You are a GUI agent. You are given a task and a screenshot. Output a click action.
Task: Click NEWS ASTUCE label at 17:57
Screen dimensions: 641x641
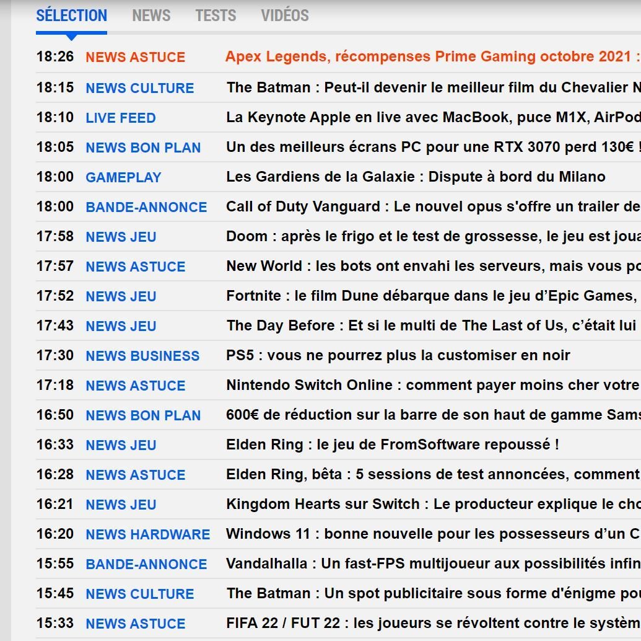135,267
